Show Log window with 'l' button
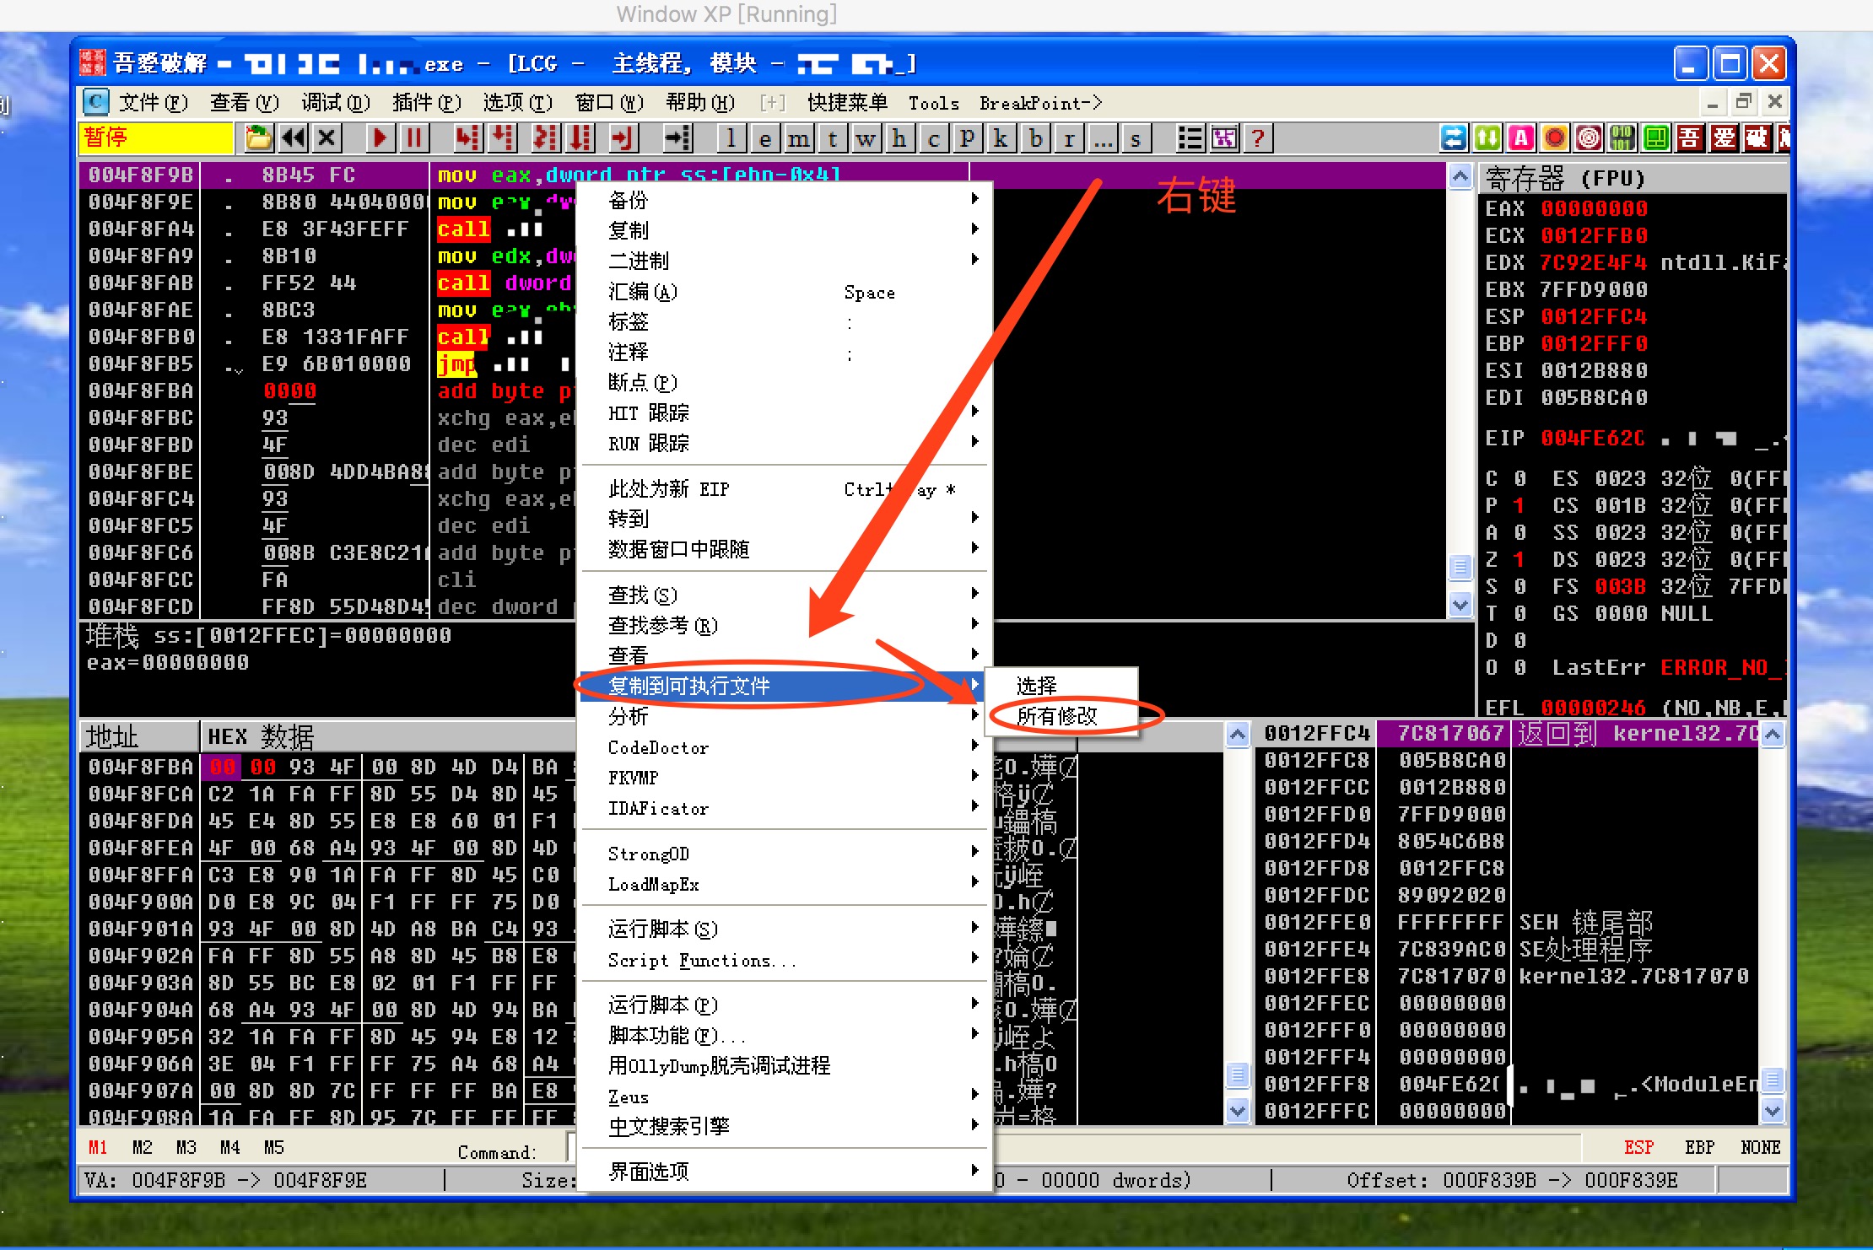 click(x=731, y=137)
